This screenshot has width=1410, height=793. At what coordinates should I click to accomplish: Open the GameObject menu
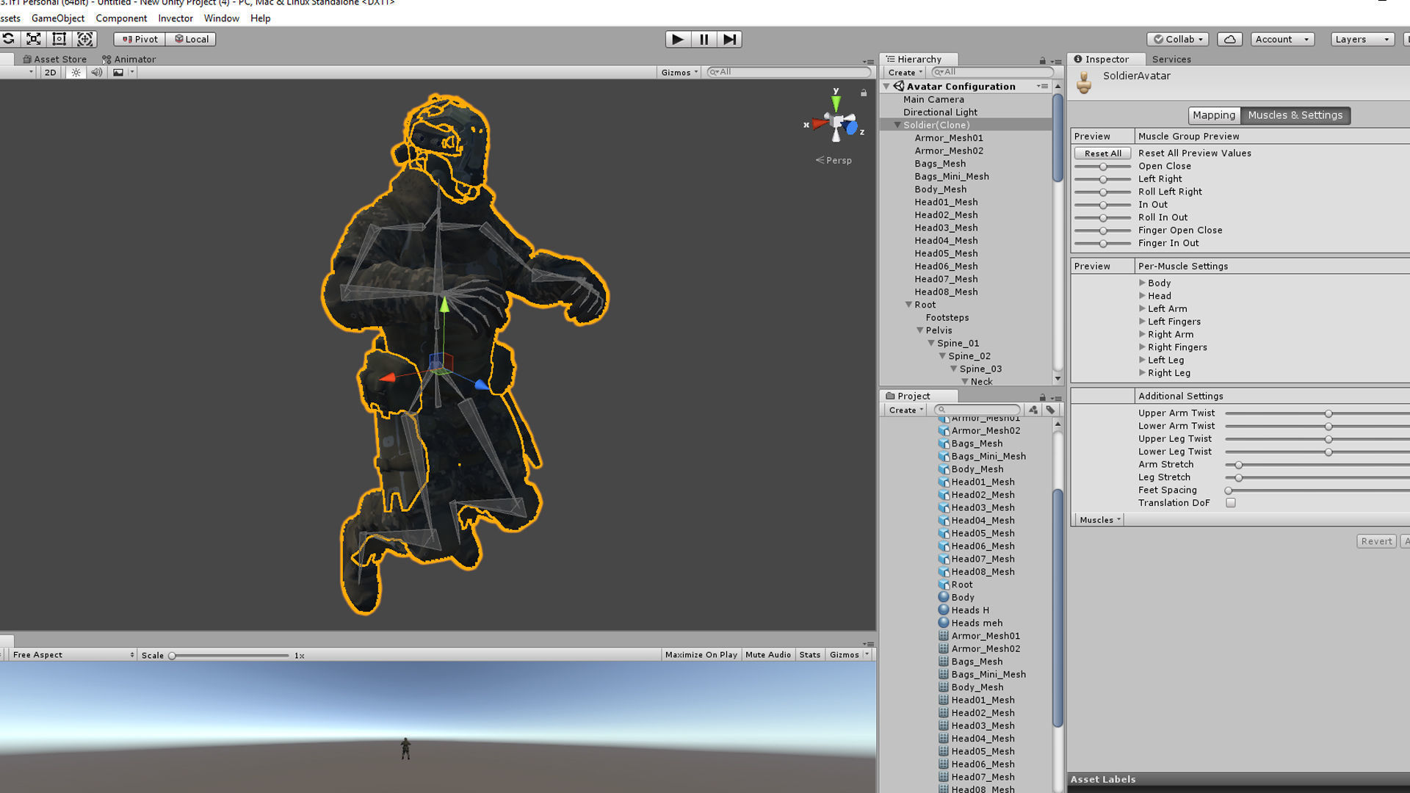point(57,18)
